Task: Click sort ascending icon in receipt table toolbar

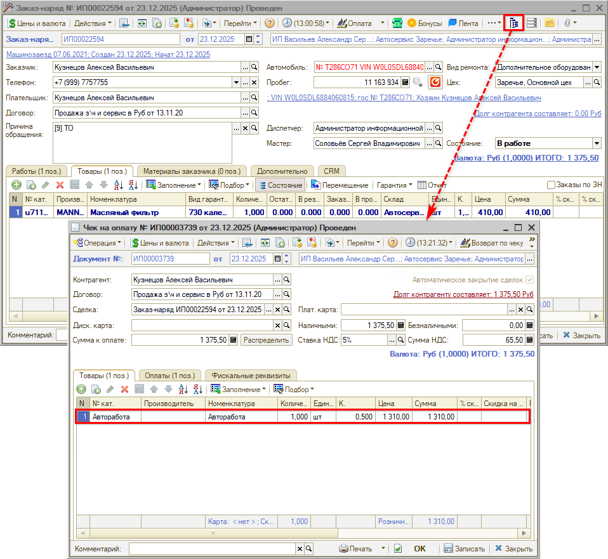Action: [183, 389]
